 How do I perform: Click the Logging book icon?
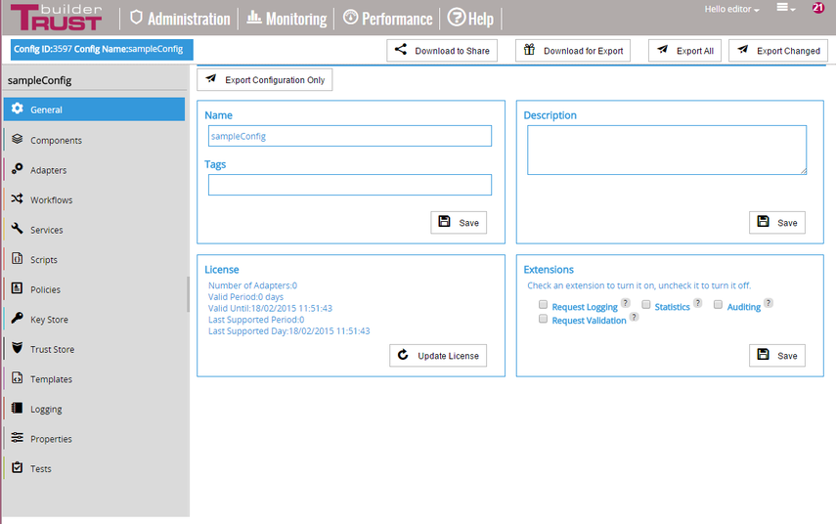pos(17,408)
